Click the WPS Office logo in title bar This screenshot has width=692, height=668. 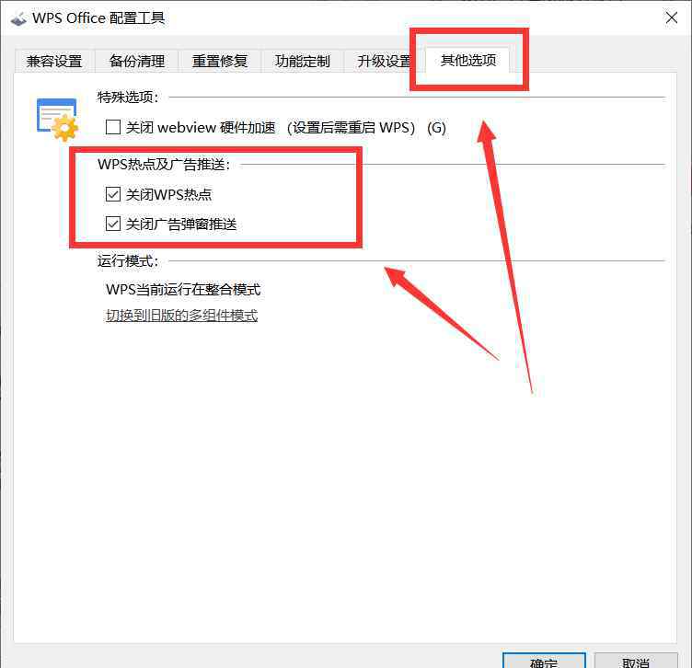pos(17,19)
